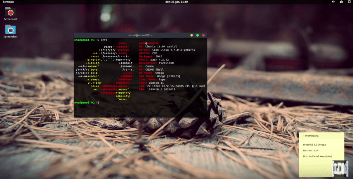Click the WM: GNOME Shell line
353x179 pixels.
[151, 70]
